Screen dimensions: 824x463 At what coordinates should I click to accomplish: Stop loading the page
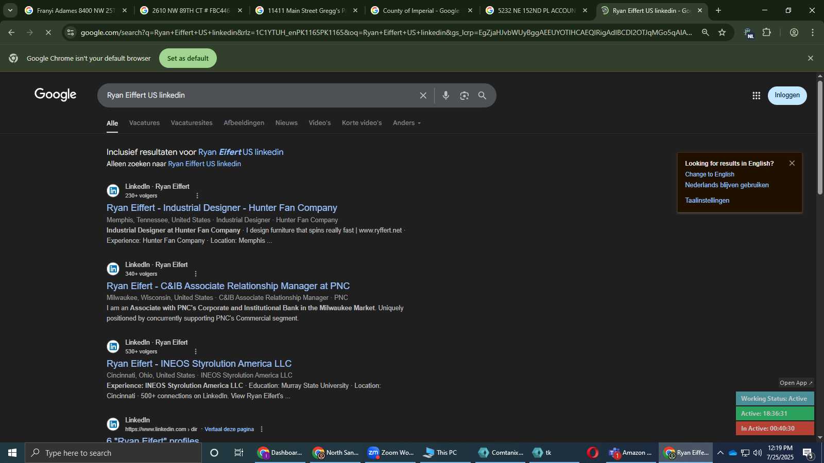pos(48,32)
